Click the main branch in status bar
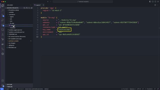 coord(7,89)
